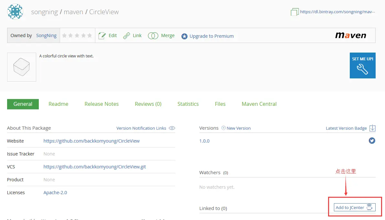Click the New Version link

[x=239, y=128]
